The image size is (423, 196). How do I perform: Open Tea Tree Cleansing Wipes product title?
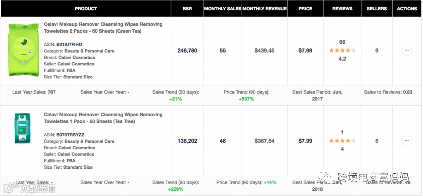103,118
